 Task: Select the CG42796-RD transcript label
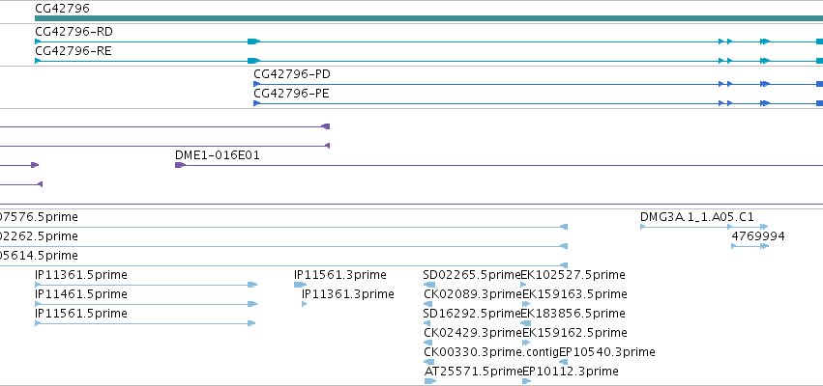(x=73, y=32)
